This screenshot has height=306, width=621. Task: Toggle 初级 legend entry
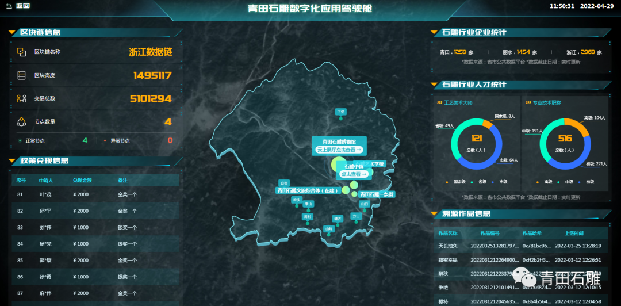point(586,182)
